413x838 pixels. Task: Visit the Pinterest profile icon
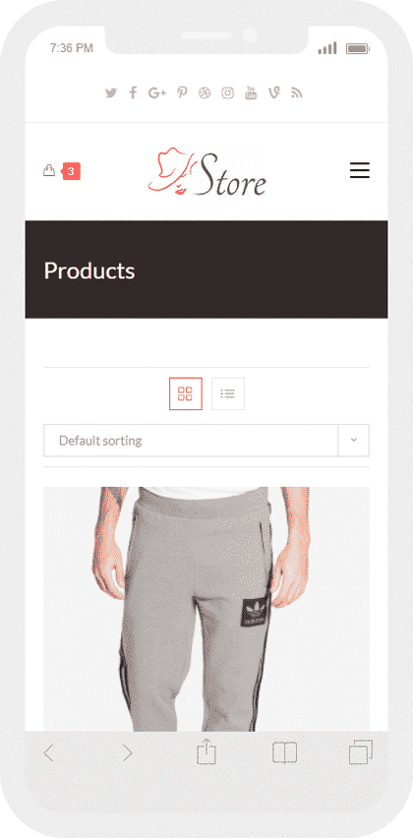pyautogui.click(x=182, y=93)
